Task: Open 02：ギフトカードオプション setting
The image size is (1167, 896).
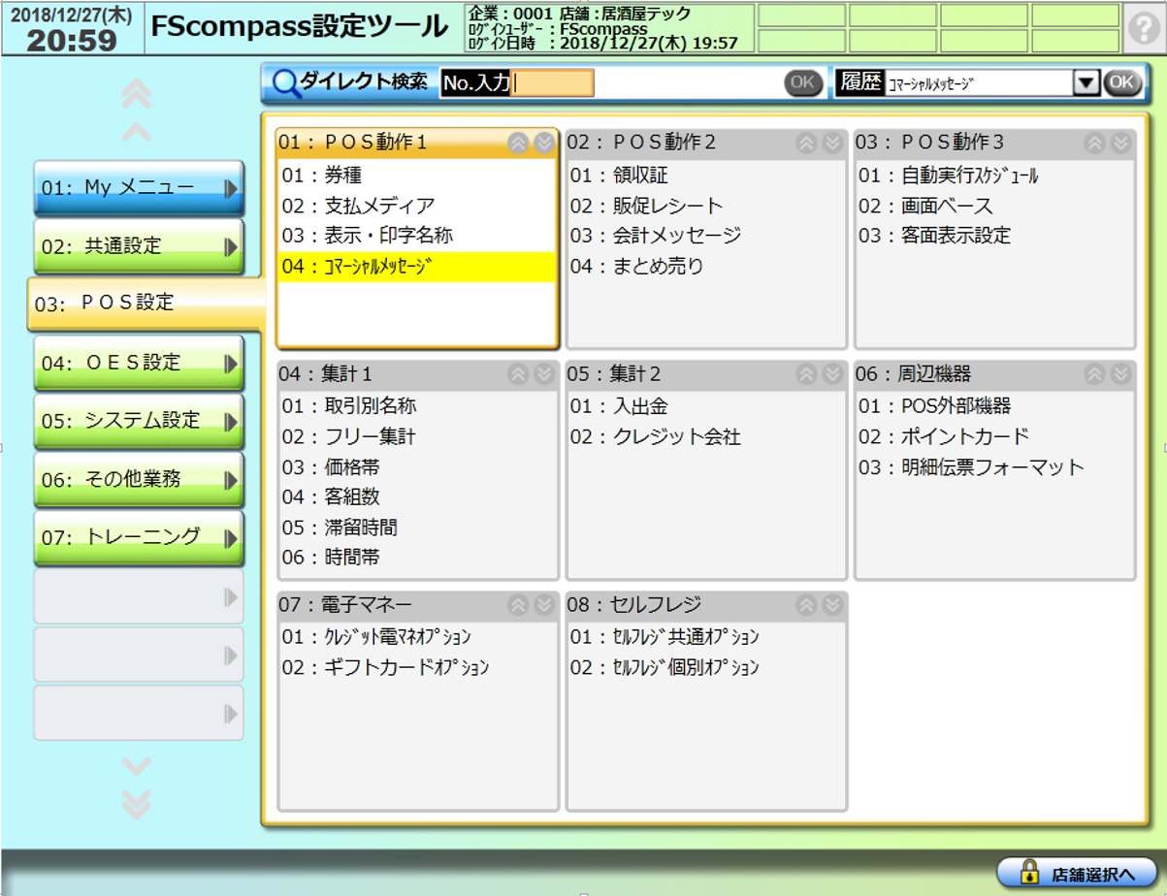Action: point(417,667)
